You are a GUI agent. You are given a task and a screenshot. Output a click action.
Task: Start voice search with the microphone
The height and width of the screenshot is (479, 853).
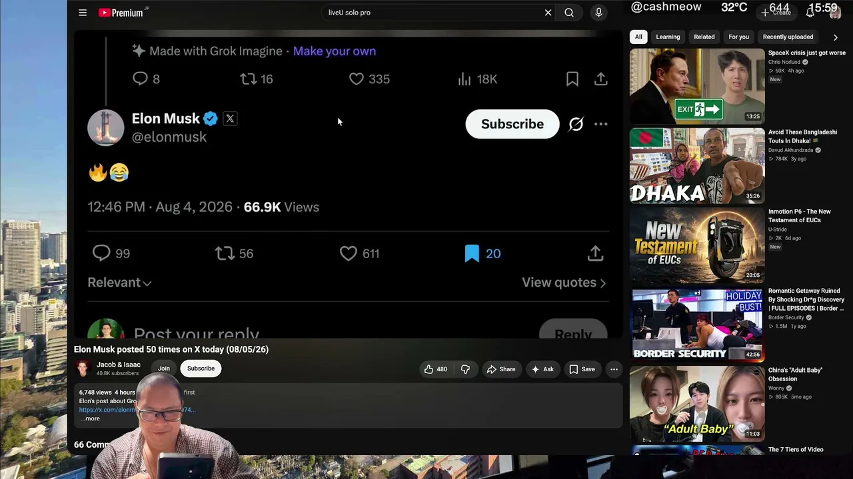[598, 13]
